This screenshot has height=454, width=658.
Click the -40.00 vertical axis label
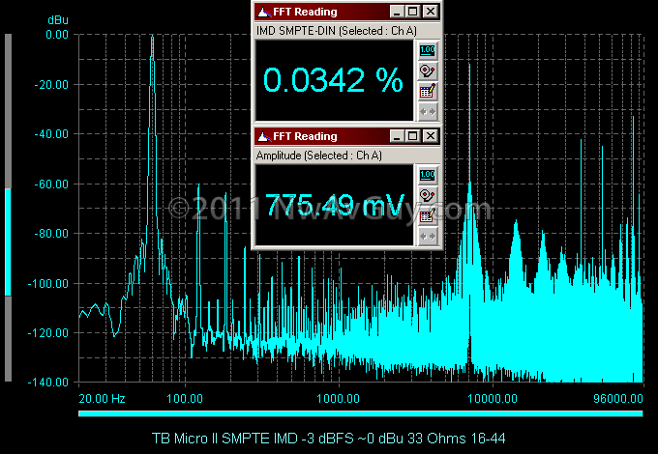(51, 134)
